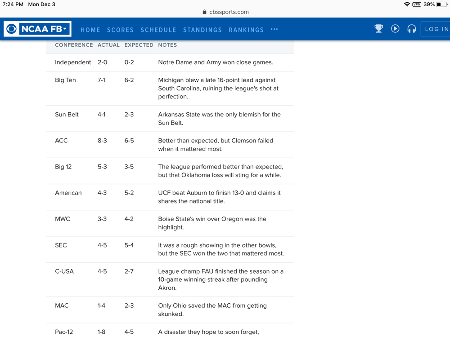Click the CBS eye logo

click(x=12, y=29)
